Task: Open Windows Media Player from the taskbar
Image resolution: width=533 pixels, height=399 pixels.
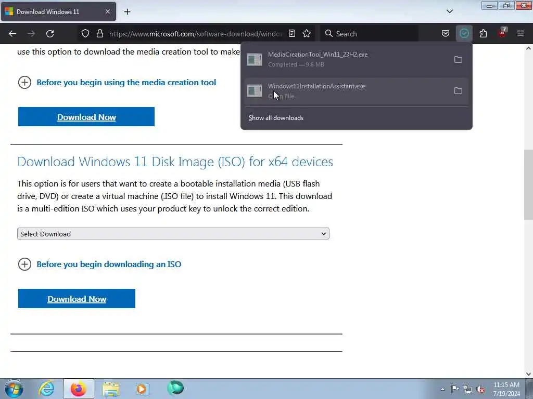Action: (x=143, y=389)
